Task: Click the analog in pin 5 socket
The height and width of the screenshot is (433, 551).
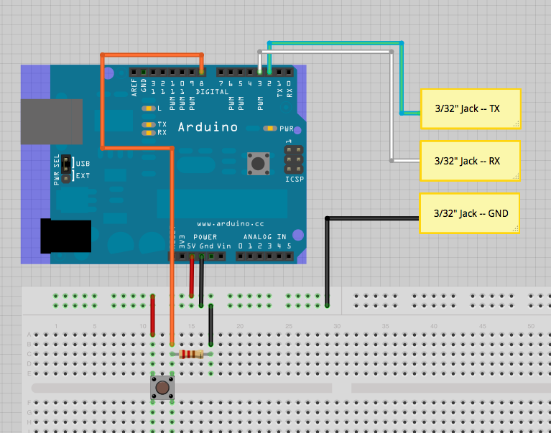Action: pos(289,256)
